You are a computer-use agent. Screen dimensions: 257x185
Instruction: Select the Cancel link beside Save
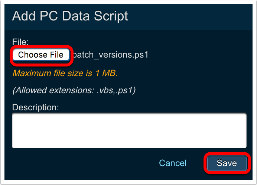coord(173,163)
